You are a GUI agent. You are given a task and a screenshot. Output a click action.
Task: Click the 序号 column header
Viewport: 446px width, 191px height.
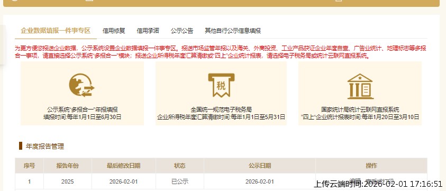[x=29, y=166]
